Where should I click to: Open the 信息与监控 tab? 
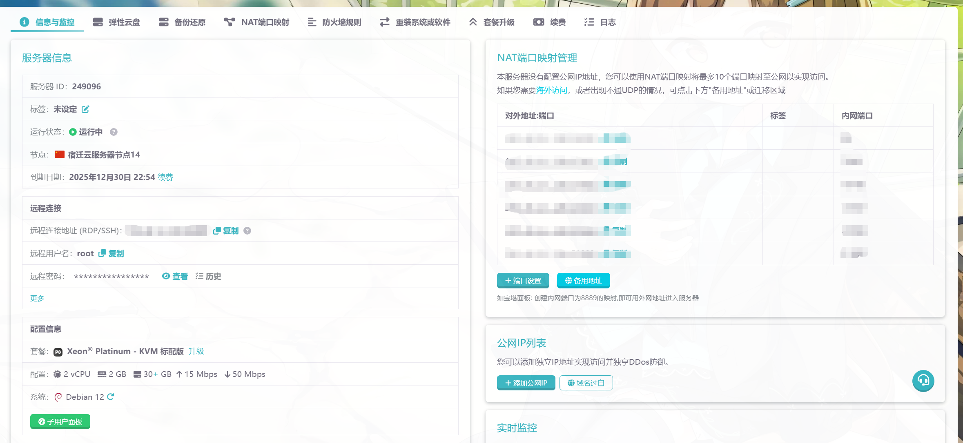47,22
